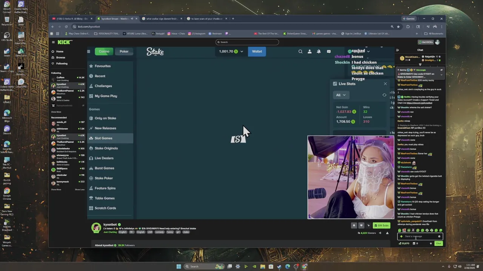This screenshot has height=271, width=483.
Task: Select the Poker tab on Stake
Action: pyautogui.click(x=124, y=52)
